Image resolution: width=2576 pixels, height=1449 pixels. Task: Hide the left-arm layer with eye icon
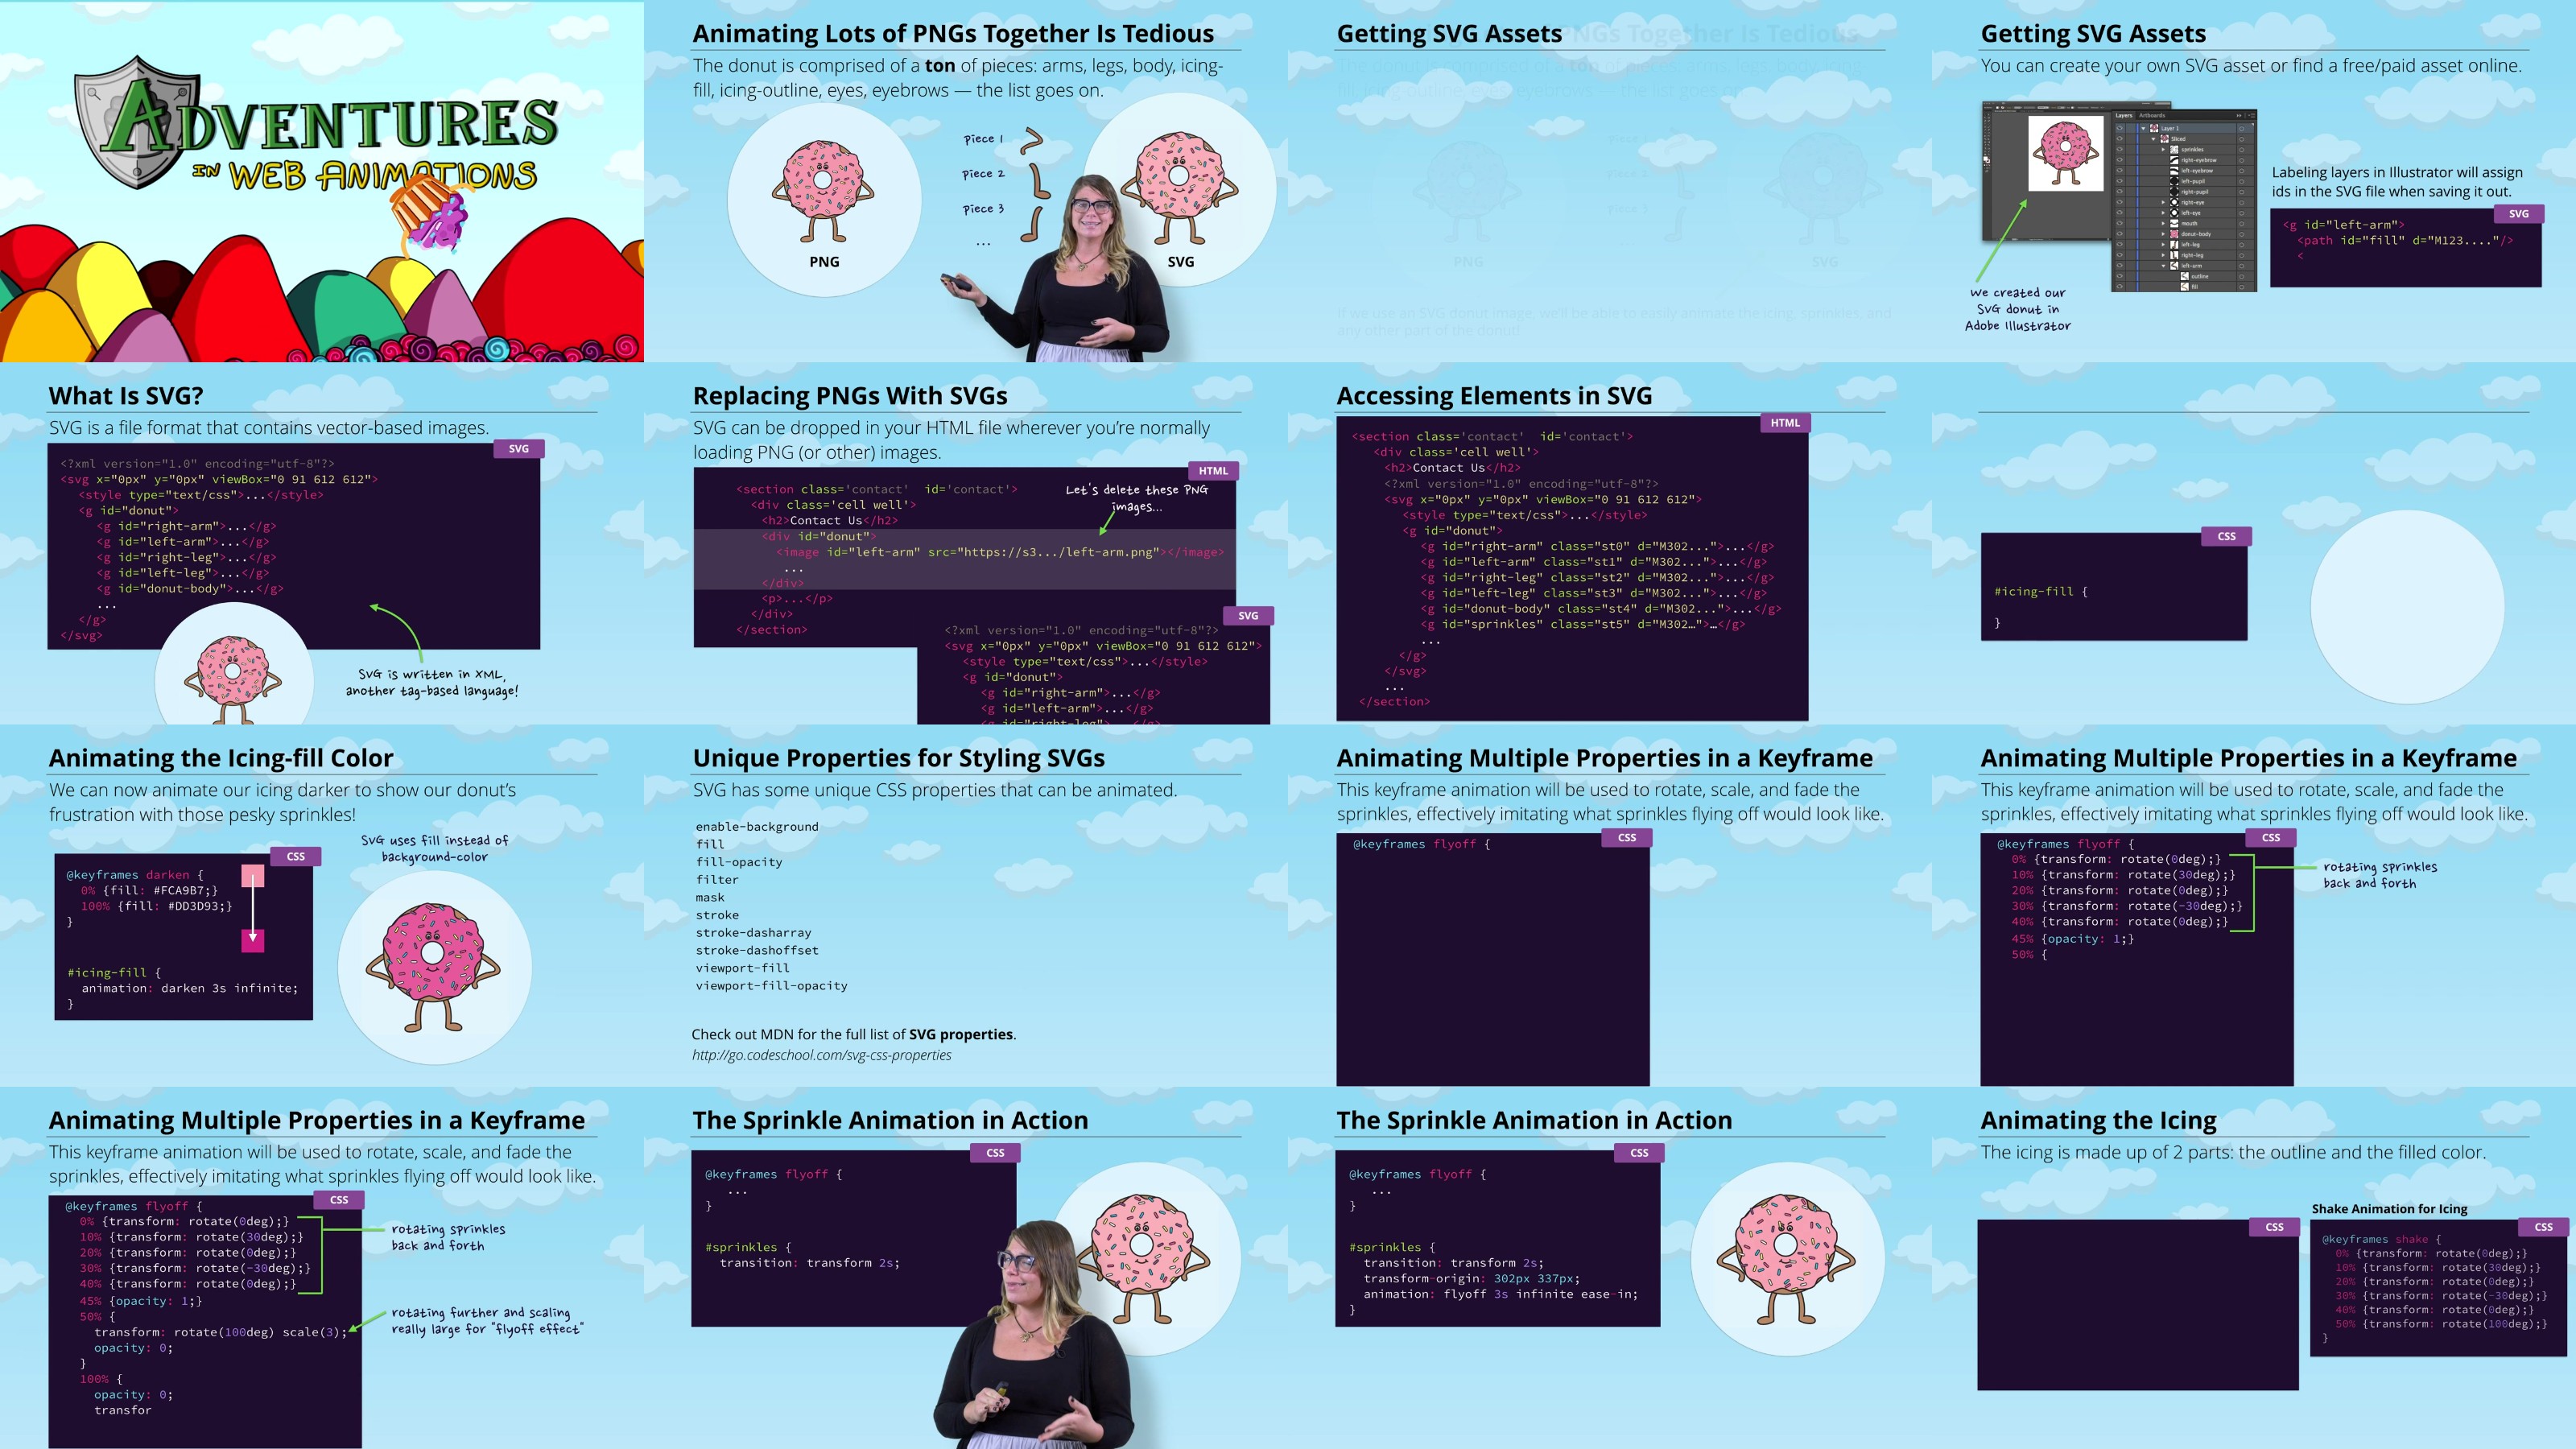tap(2120, 265)
